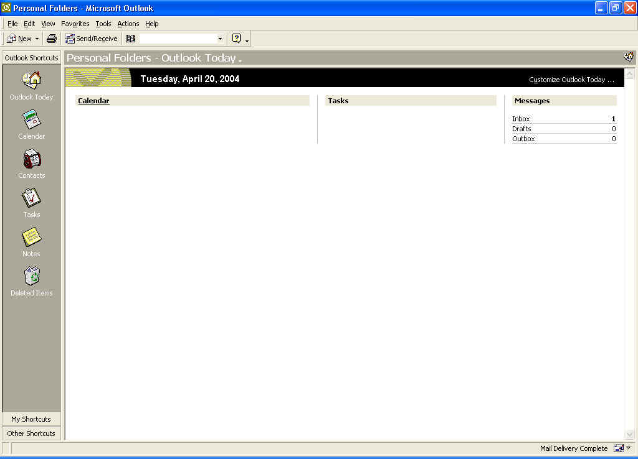This screenshot has height=459, width=638.
Task: Open the Favorites menu
Action: tap(75, 24)
